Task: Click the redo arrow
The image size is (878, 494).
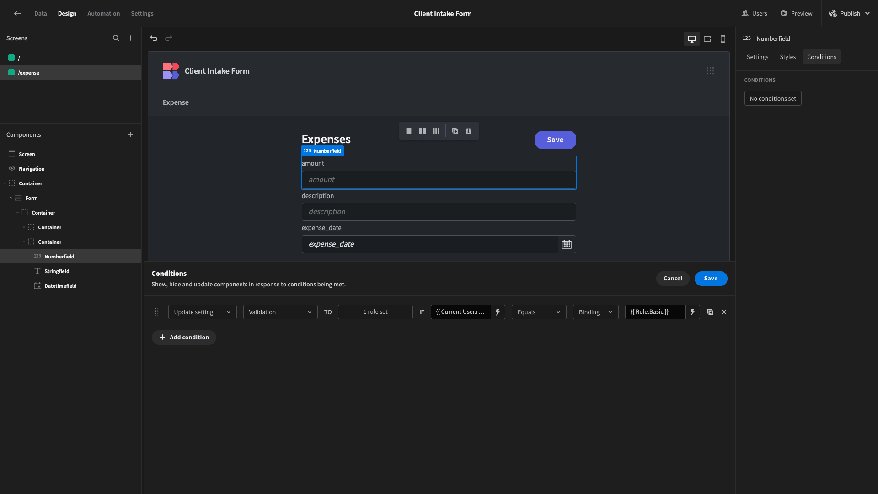Action: 169,38
